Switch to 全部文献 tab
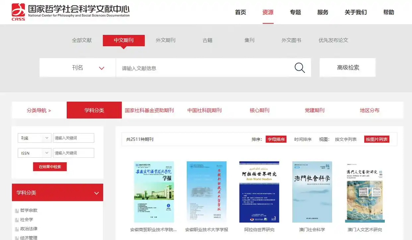The width and height of the screenshot is (412, 240). (82, 40)
